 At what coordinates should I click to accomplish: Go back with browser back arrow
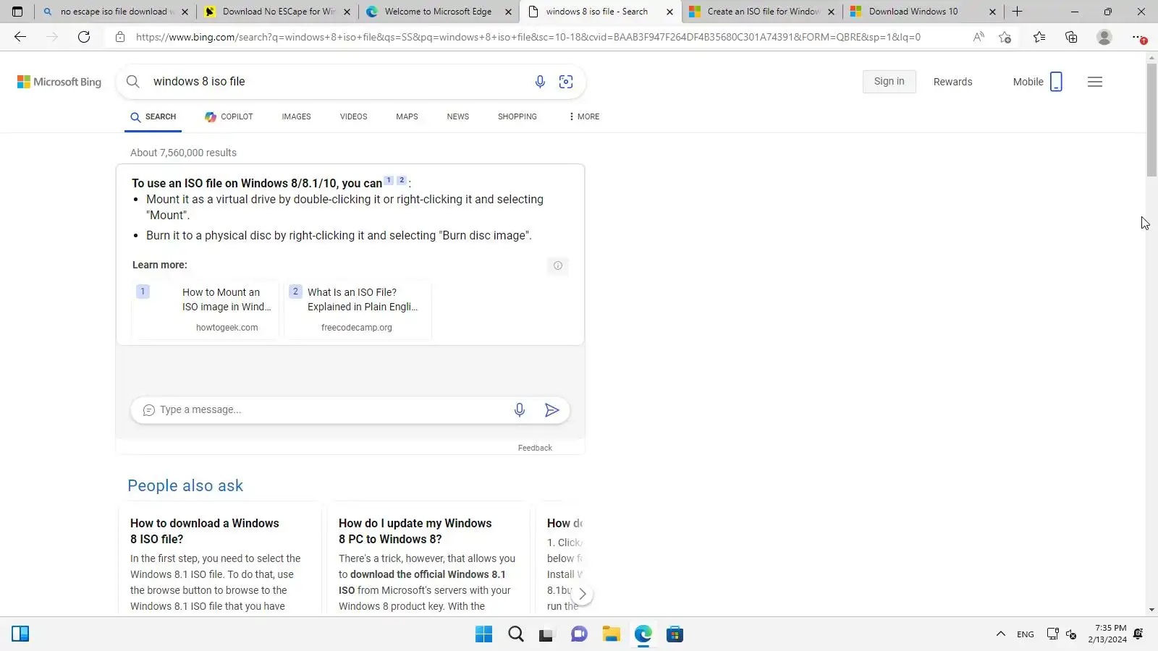click(x=20, y=37)
